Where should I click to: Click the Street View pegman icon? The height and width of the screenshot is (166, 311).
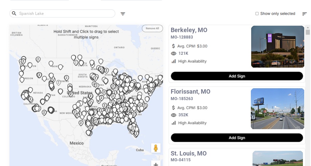155,148
